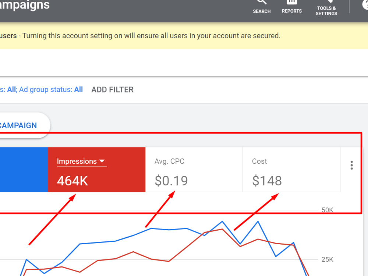Viewport: 368px width, 276px height.
Task: Click the $0.19 Avg. CPC value
Action: [171, 181]
